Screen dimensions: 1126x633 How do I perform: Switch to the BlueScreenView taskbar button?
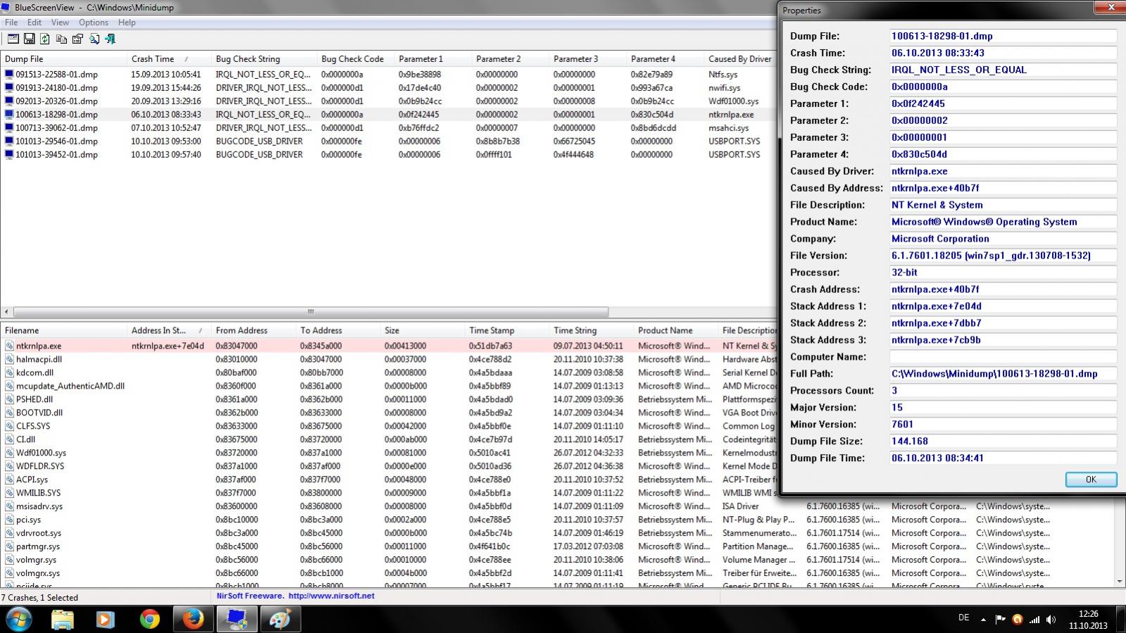[237, 620]
